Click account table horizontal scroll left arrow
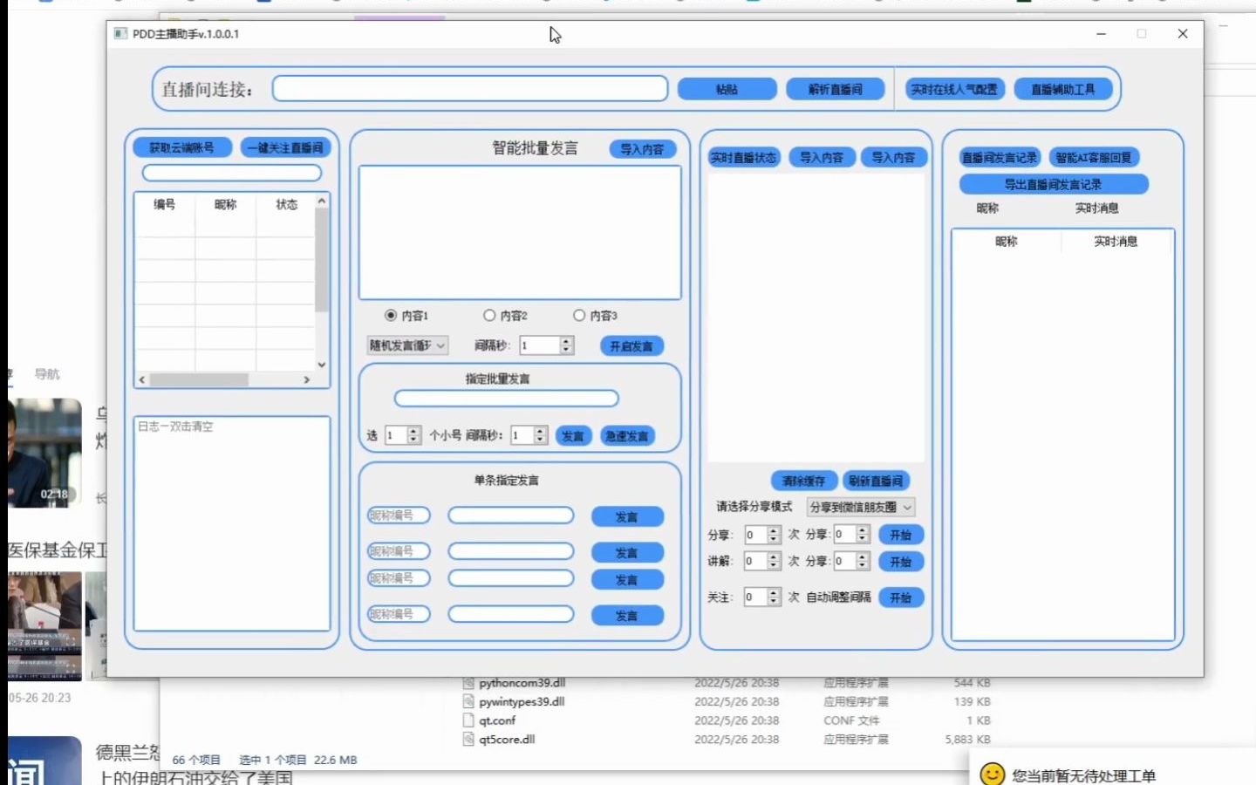 click(x=142, y=379)
